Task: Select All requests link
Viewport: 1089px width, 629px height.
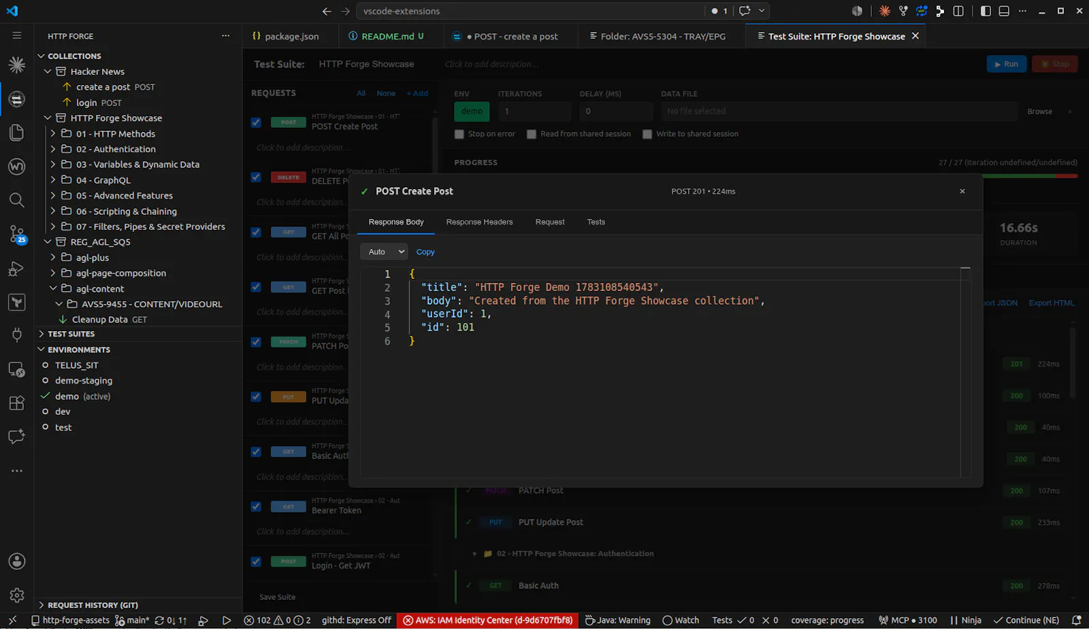Action: coord(361,93)
